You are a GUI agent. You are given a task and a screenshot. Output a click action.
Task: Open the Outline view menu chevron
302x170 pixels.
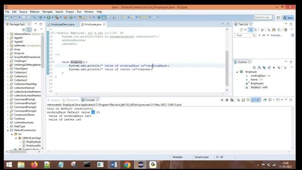click(292, 67)
